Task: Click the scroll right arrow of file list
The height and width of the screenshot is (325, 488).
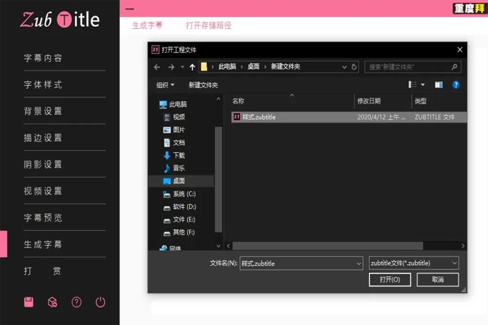Action: coord(463,246)
